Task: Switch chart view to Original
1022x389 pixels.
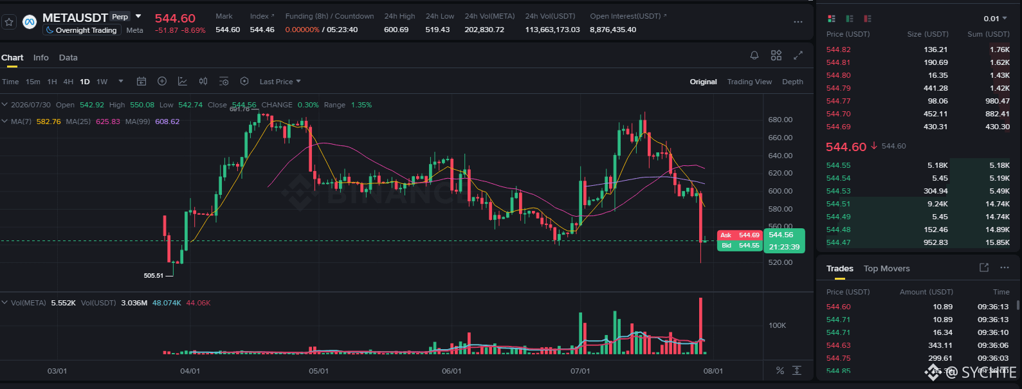Action: [x=704, y=82]
